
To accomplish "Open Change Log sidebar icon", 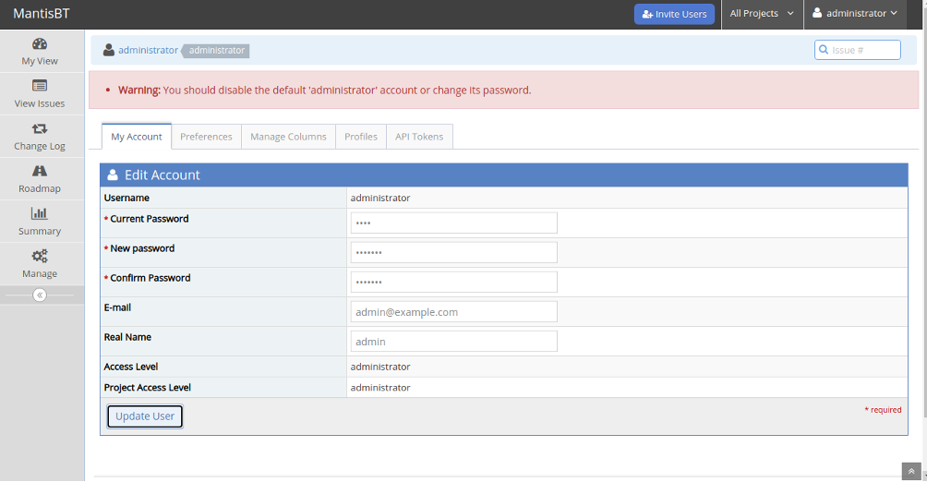I will (40, 129).
